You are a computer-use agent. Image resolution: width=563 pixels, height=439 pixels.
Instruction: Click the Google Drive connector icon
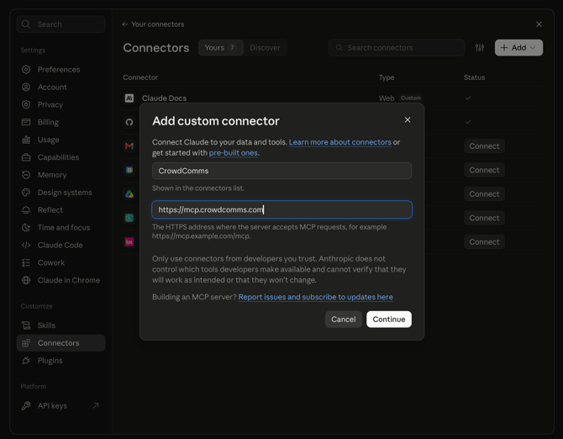(x=129, y=194)
